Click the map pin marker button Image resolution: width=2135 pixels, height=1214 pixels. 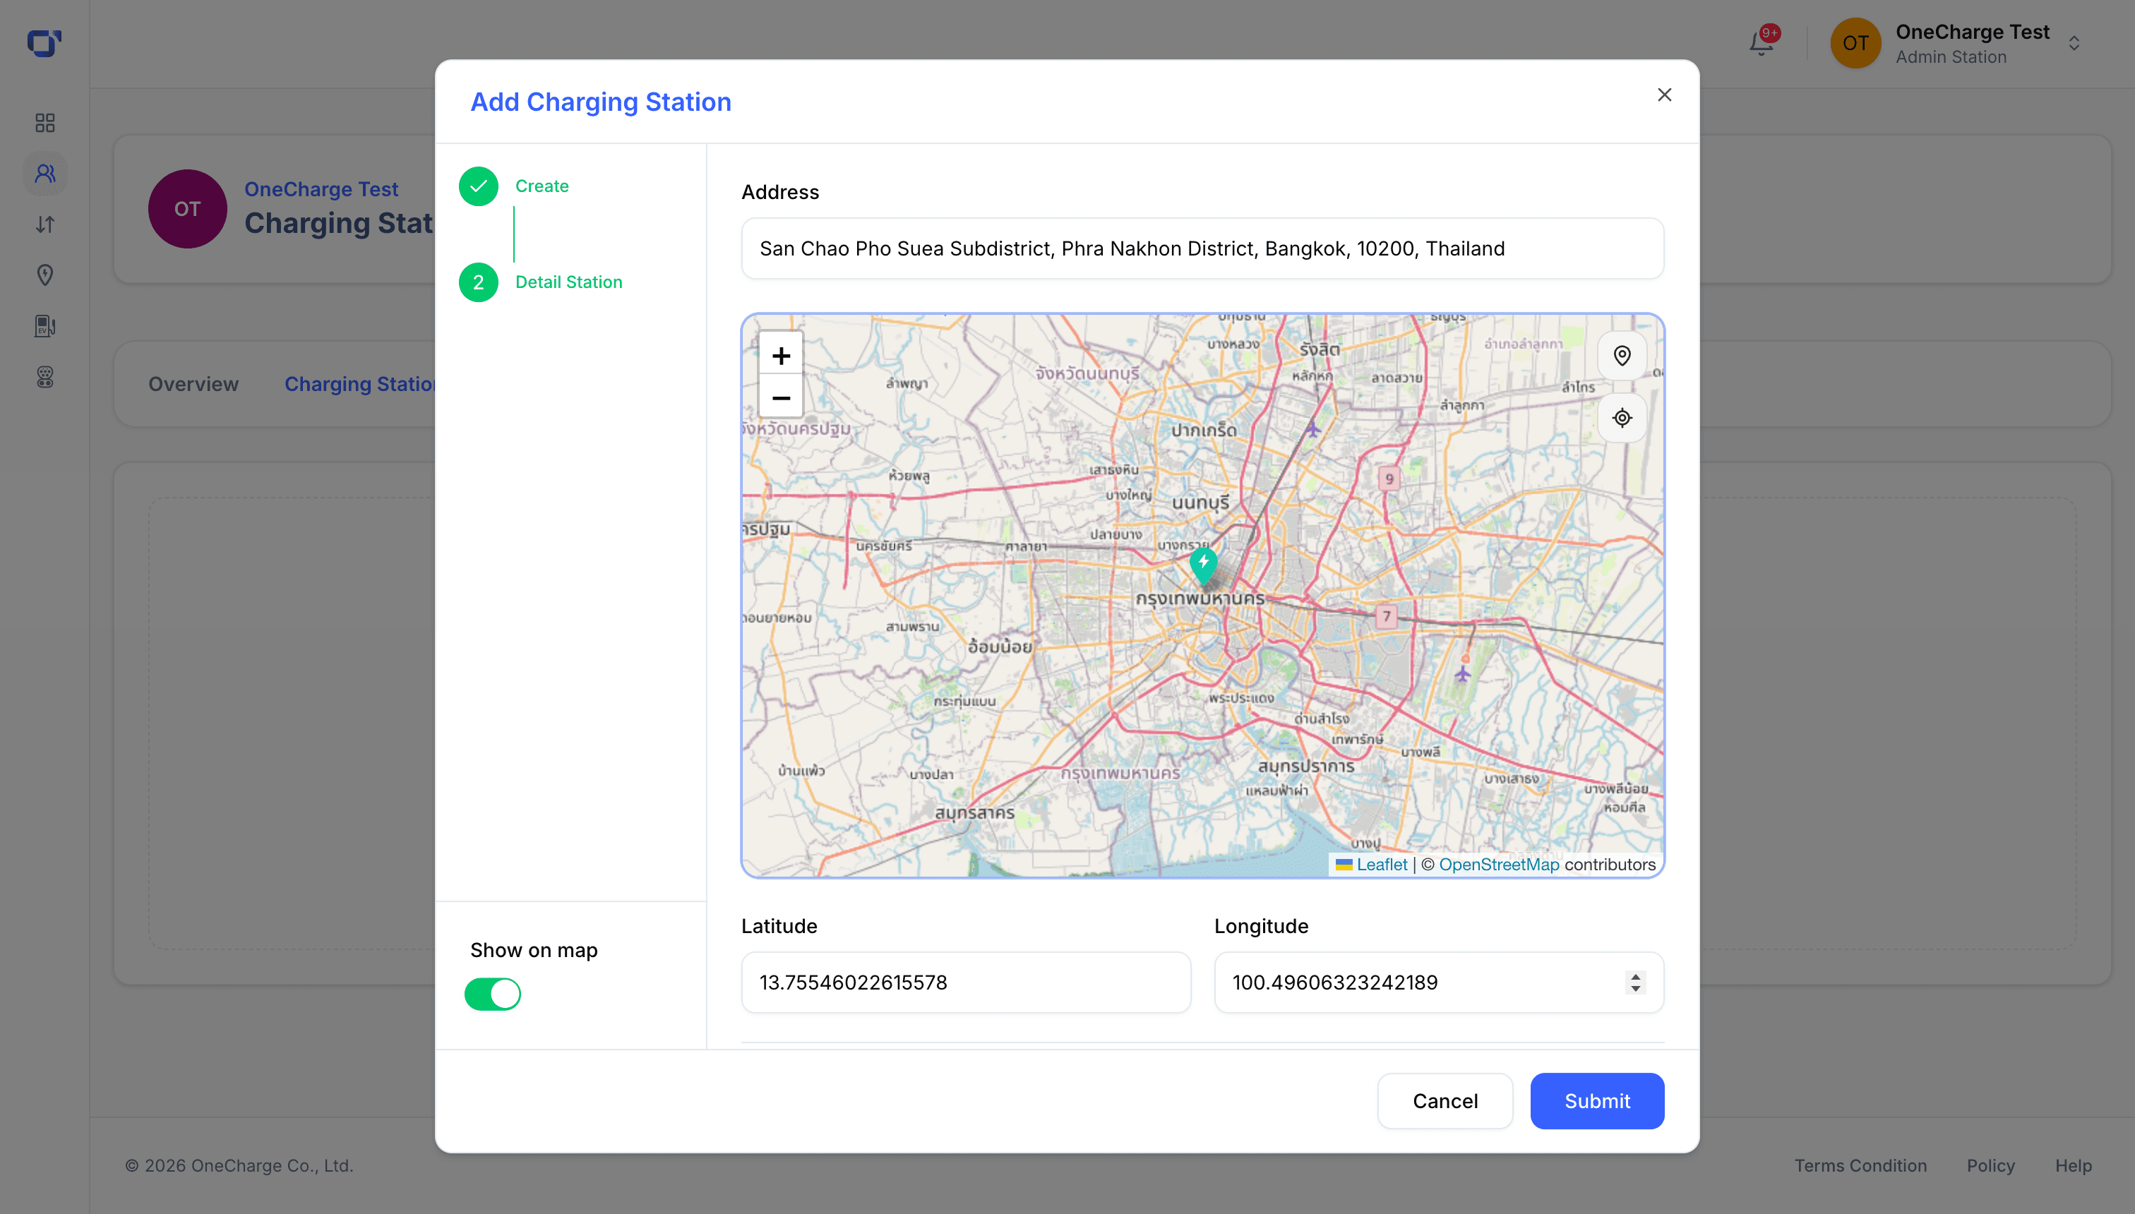pyautogui.click(x=1621, y=356)
